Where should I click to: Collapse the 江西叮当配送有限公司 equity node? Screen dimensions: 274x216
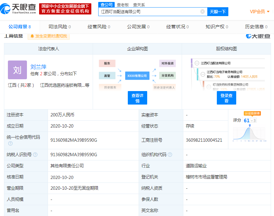[197, 63]
